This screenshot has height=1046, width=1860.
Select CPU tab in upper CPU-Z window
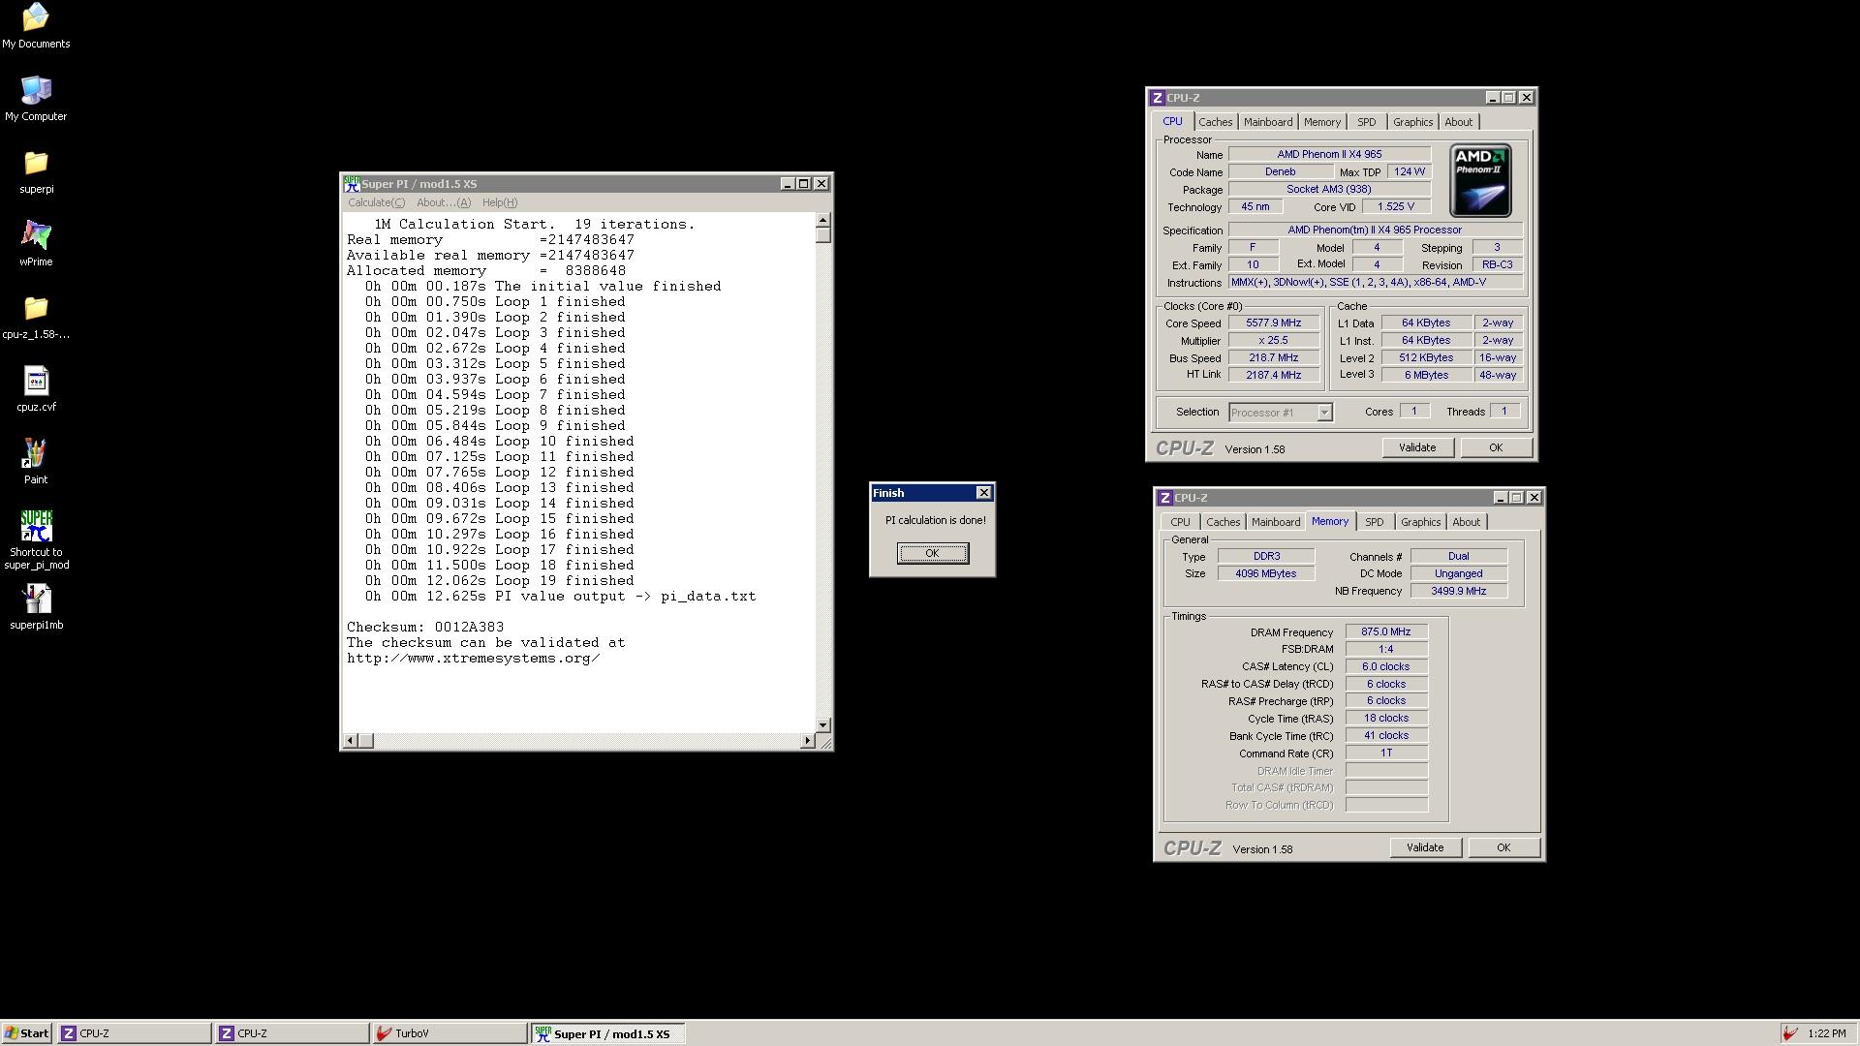coord(1172,121)
